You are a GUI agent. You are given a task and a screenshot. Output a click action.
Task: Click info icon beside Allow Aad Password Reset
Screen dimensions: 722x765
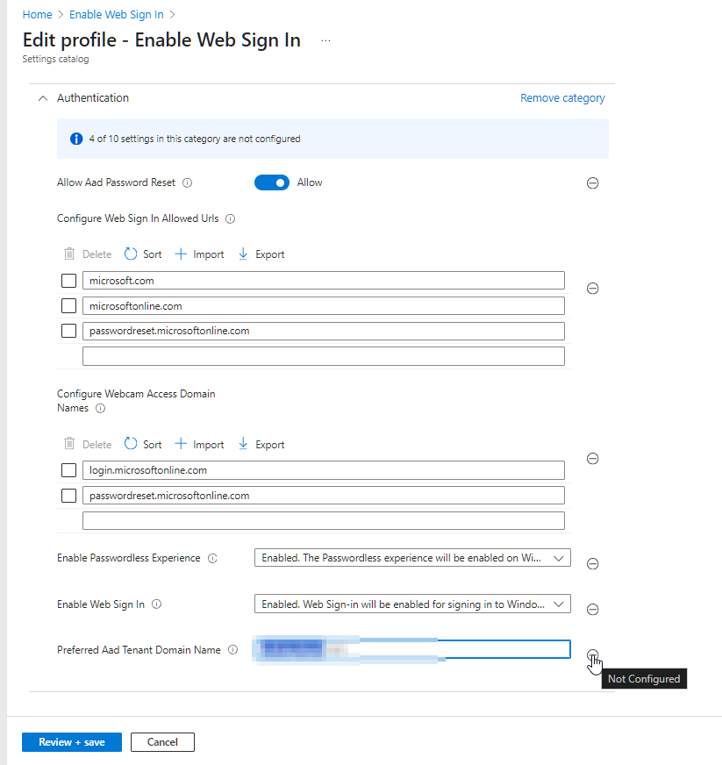188,183
